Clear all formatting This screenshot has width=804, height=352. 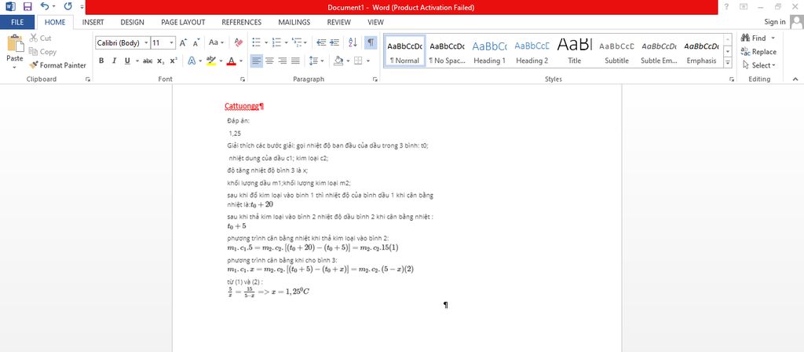tap(239, 42)
